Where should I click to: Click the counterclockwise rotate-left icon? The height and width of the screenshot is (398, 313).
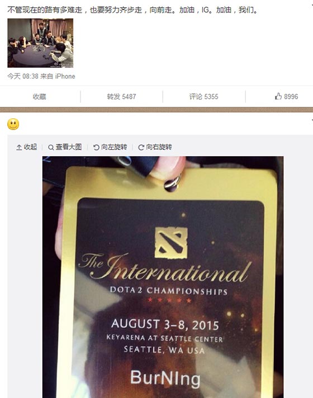point(96,147)
